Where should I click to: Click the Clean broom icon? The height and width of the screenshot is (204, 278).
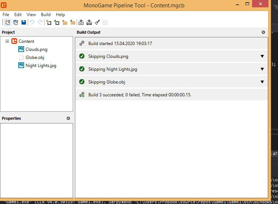pyautogui.click(x=97, y=22)
